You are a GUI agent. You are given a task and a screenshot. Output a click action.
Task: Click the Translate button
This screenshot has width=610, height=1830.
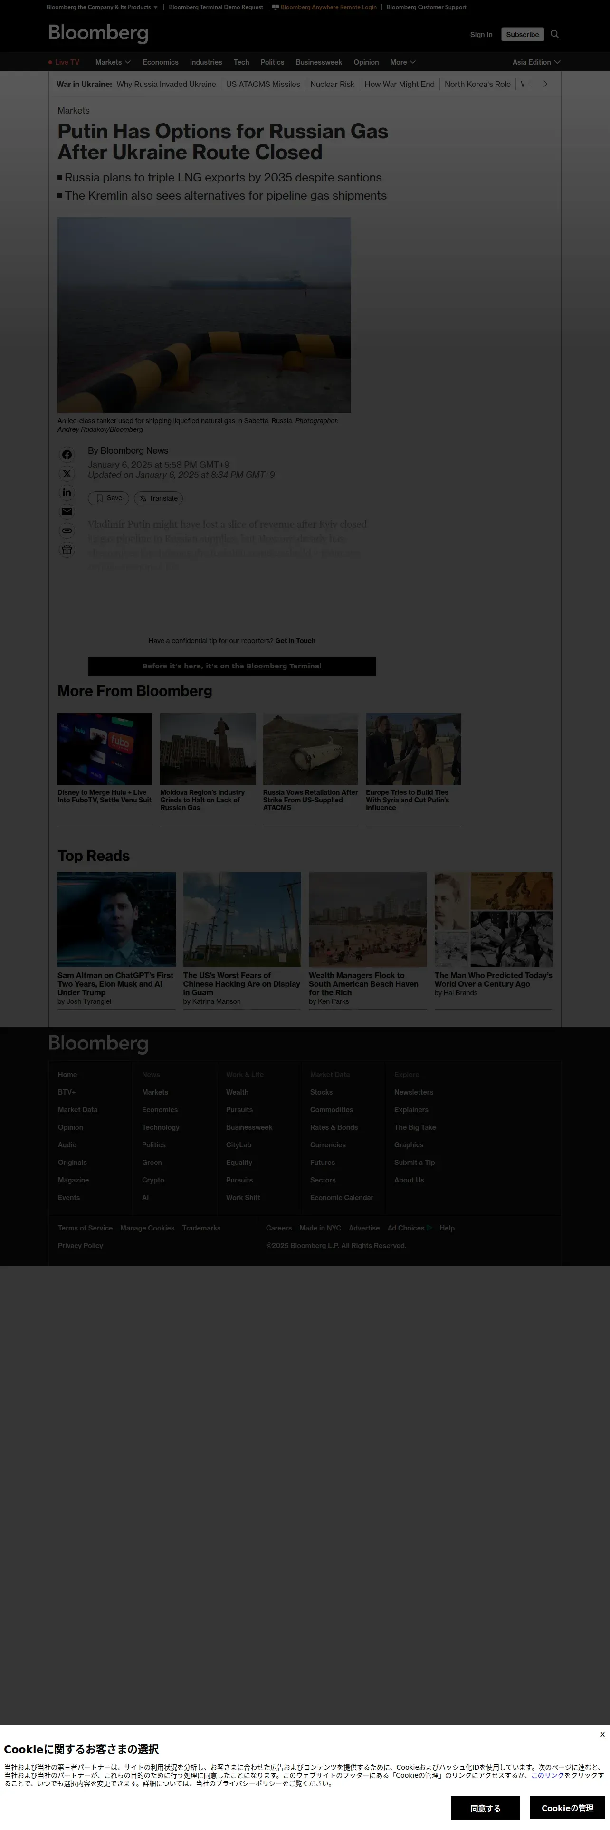pos(158,498)
